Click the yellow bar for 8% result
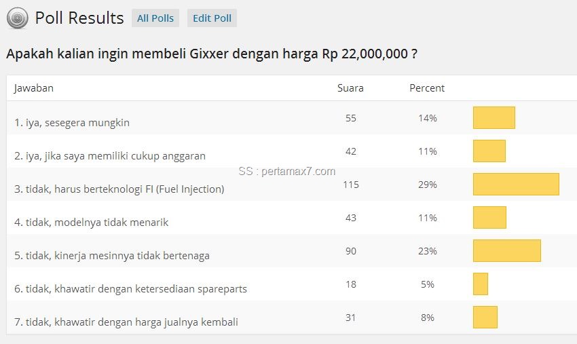 click(x=485, y=317)
